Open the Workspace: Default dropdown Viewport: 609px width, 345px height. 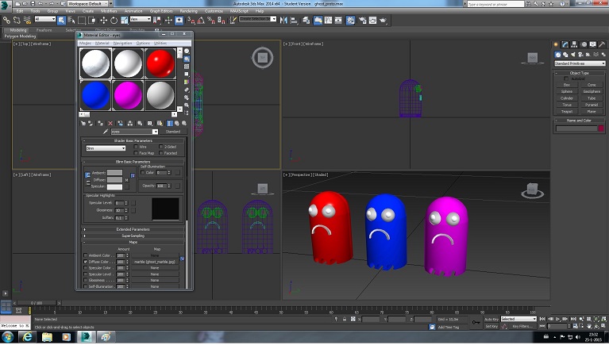click(x=90, y=3)
